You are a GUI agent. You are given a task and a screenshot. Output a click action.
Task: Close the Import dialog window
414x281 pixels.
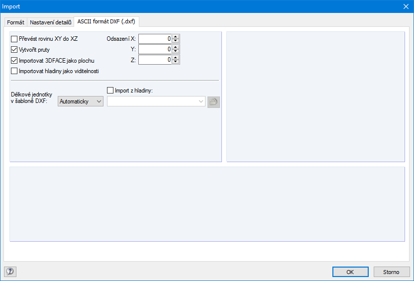click(406, 6)
